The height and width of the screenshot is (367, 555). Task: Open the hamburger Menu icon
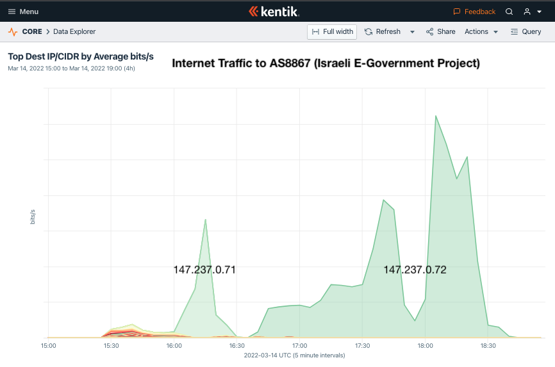tap(12, 12)
